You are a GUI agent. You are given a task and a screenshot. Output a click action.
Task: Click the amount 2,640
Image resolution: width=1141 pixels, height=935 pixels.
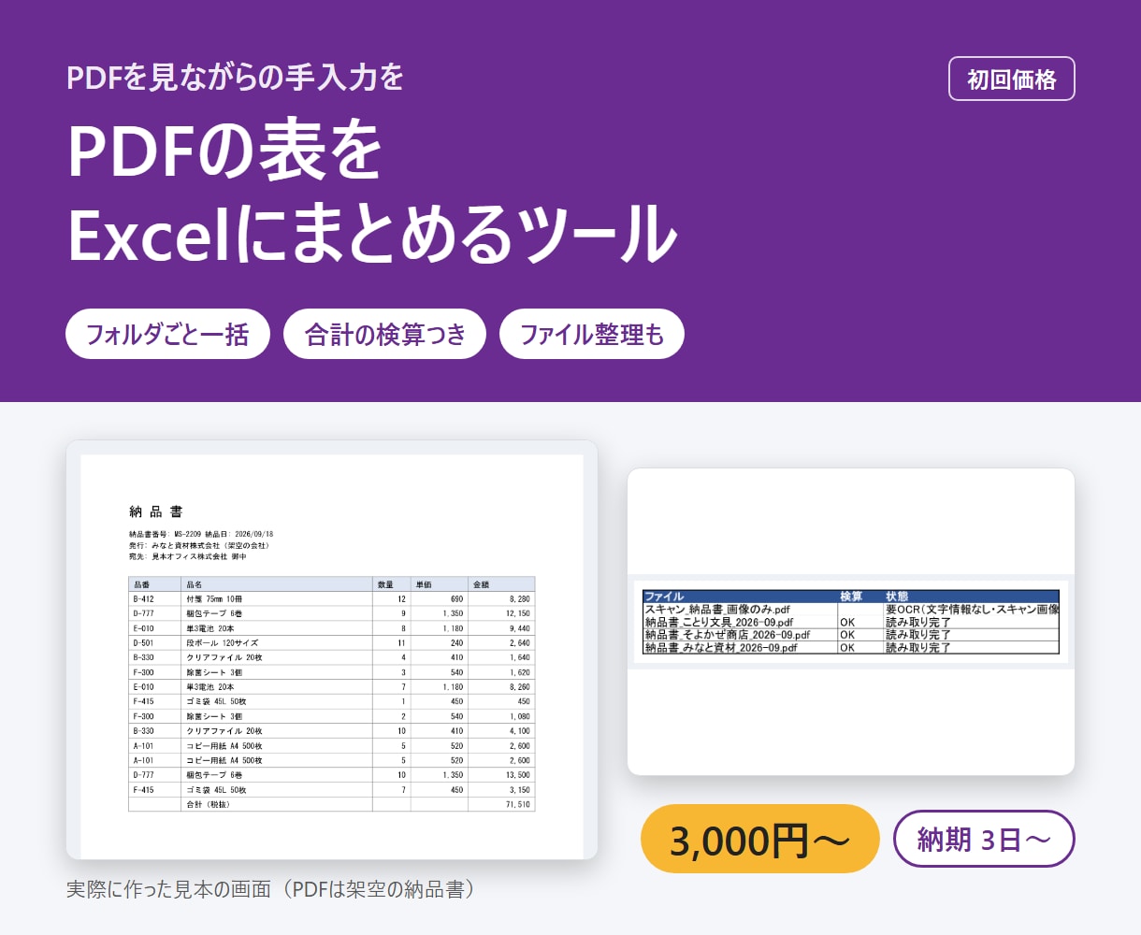coord(520,643)
